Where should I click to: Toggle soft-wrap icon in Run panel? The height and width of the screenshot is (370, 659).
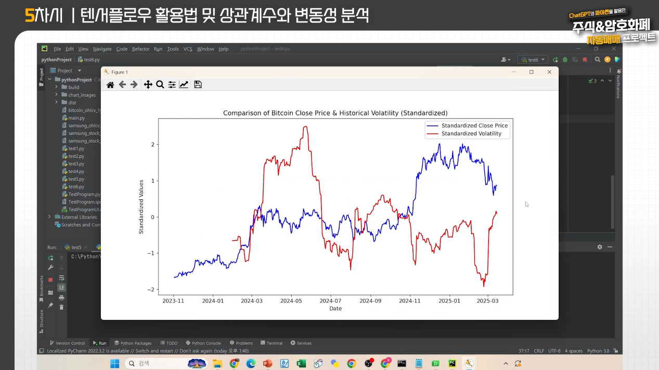[x=61, y=278]
